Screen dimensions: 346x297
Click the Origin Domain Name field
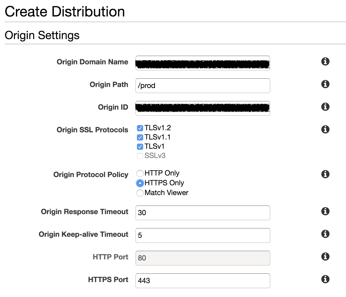pyautogui.click(x=203, y=63)
